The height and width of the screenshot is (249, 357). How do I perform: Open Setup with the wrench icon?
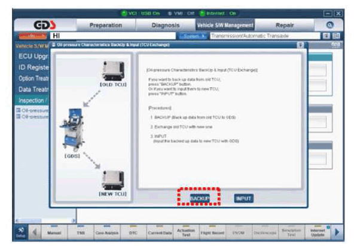[20, 232]
